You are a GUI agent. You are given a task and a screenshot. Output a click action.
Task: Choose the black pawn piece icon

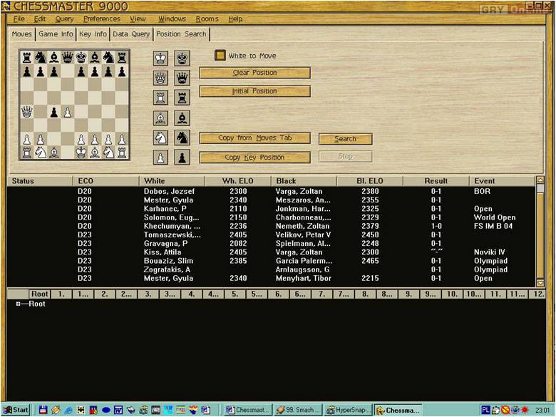coord(182,158)
